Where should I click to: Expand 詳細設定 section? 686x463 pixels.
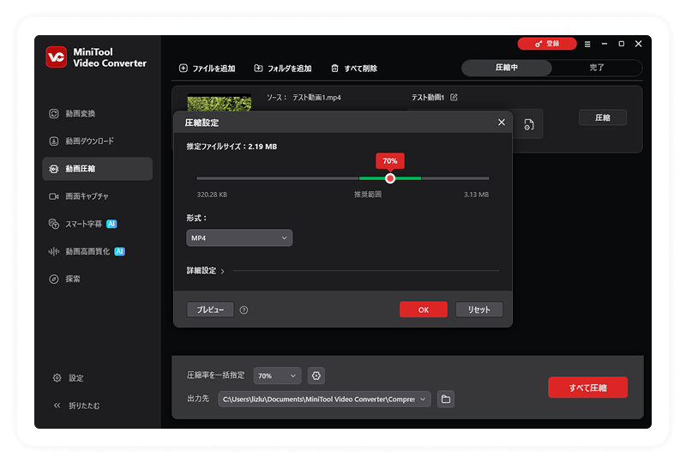tap(206, 271)
